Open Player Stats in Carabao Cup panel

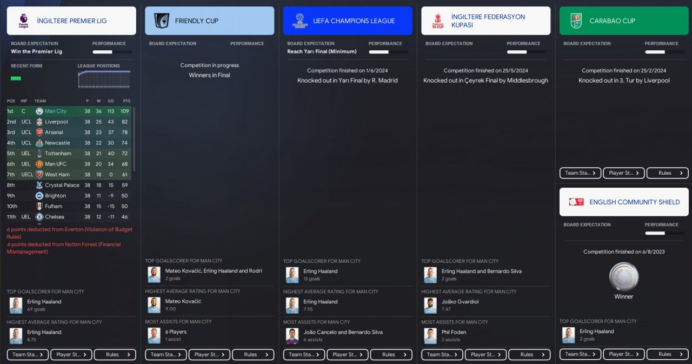click(624, 173)
